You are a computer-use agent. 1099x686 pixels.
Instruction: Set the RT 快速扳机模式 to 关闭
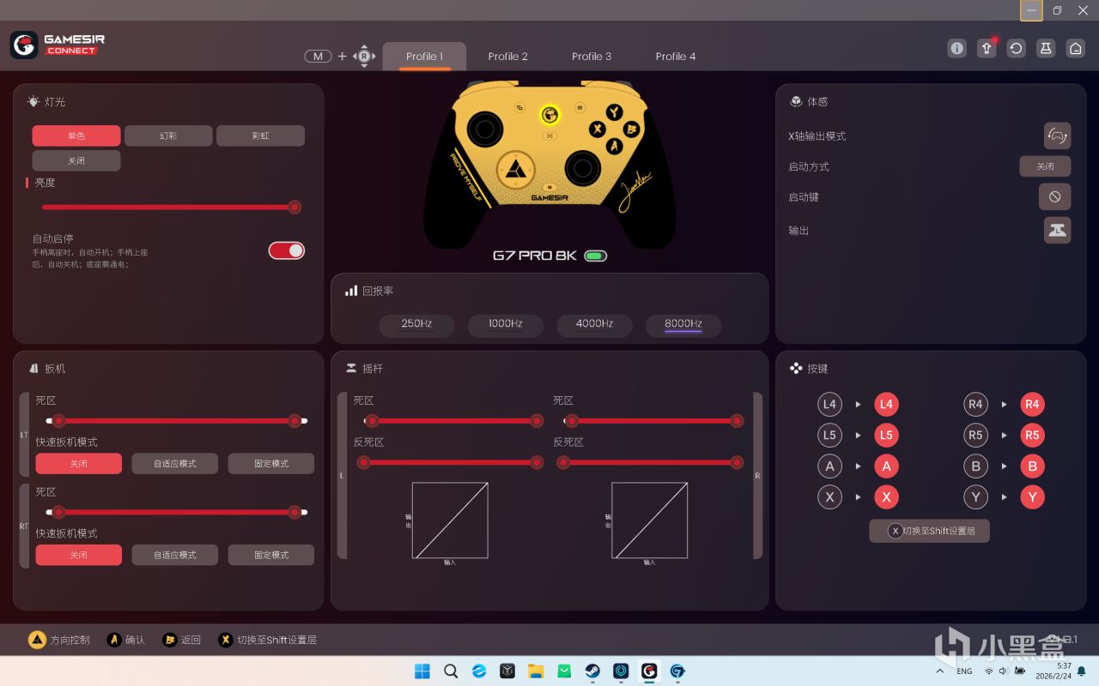click(x=79, y=555)
